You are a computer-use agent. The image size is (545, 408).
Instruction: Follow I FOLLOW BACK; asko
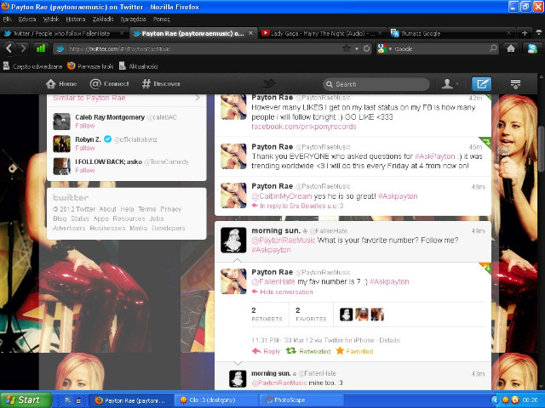(85, 170)
